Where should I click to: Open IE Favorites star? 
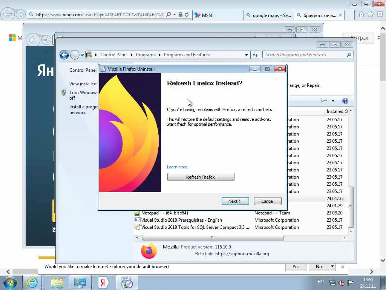pos(371,15)
